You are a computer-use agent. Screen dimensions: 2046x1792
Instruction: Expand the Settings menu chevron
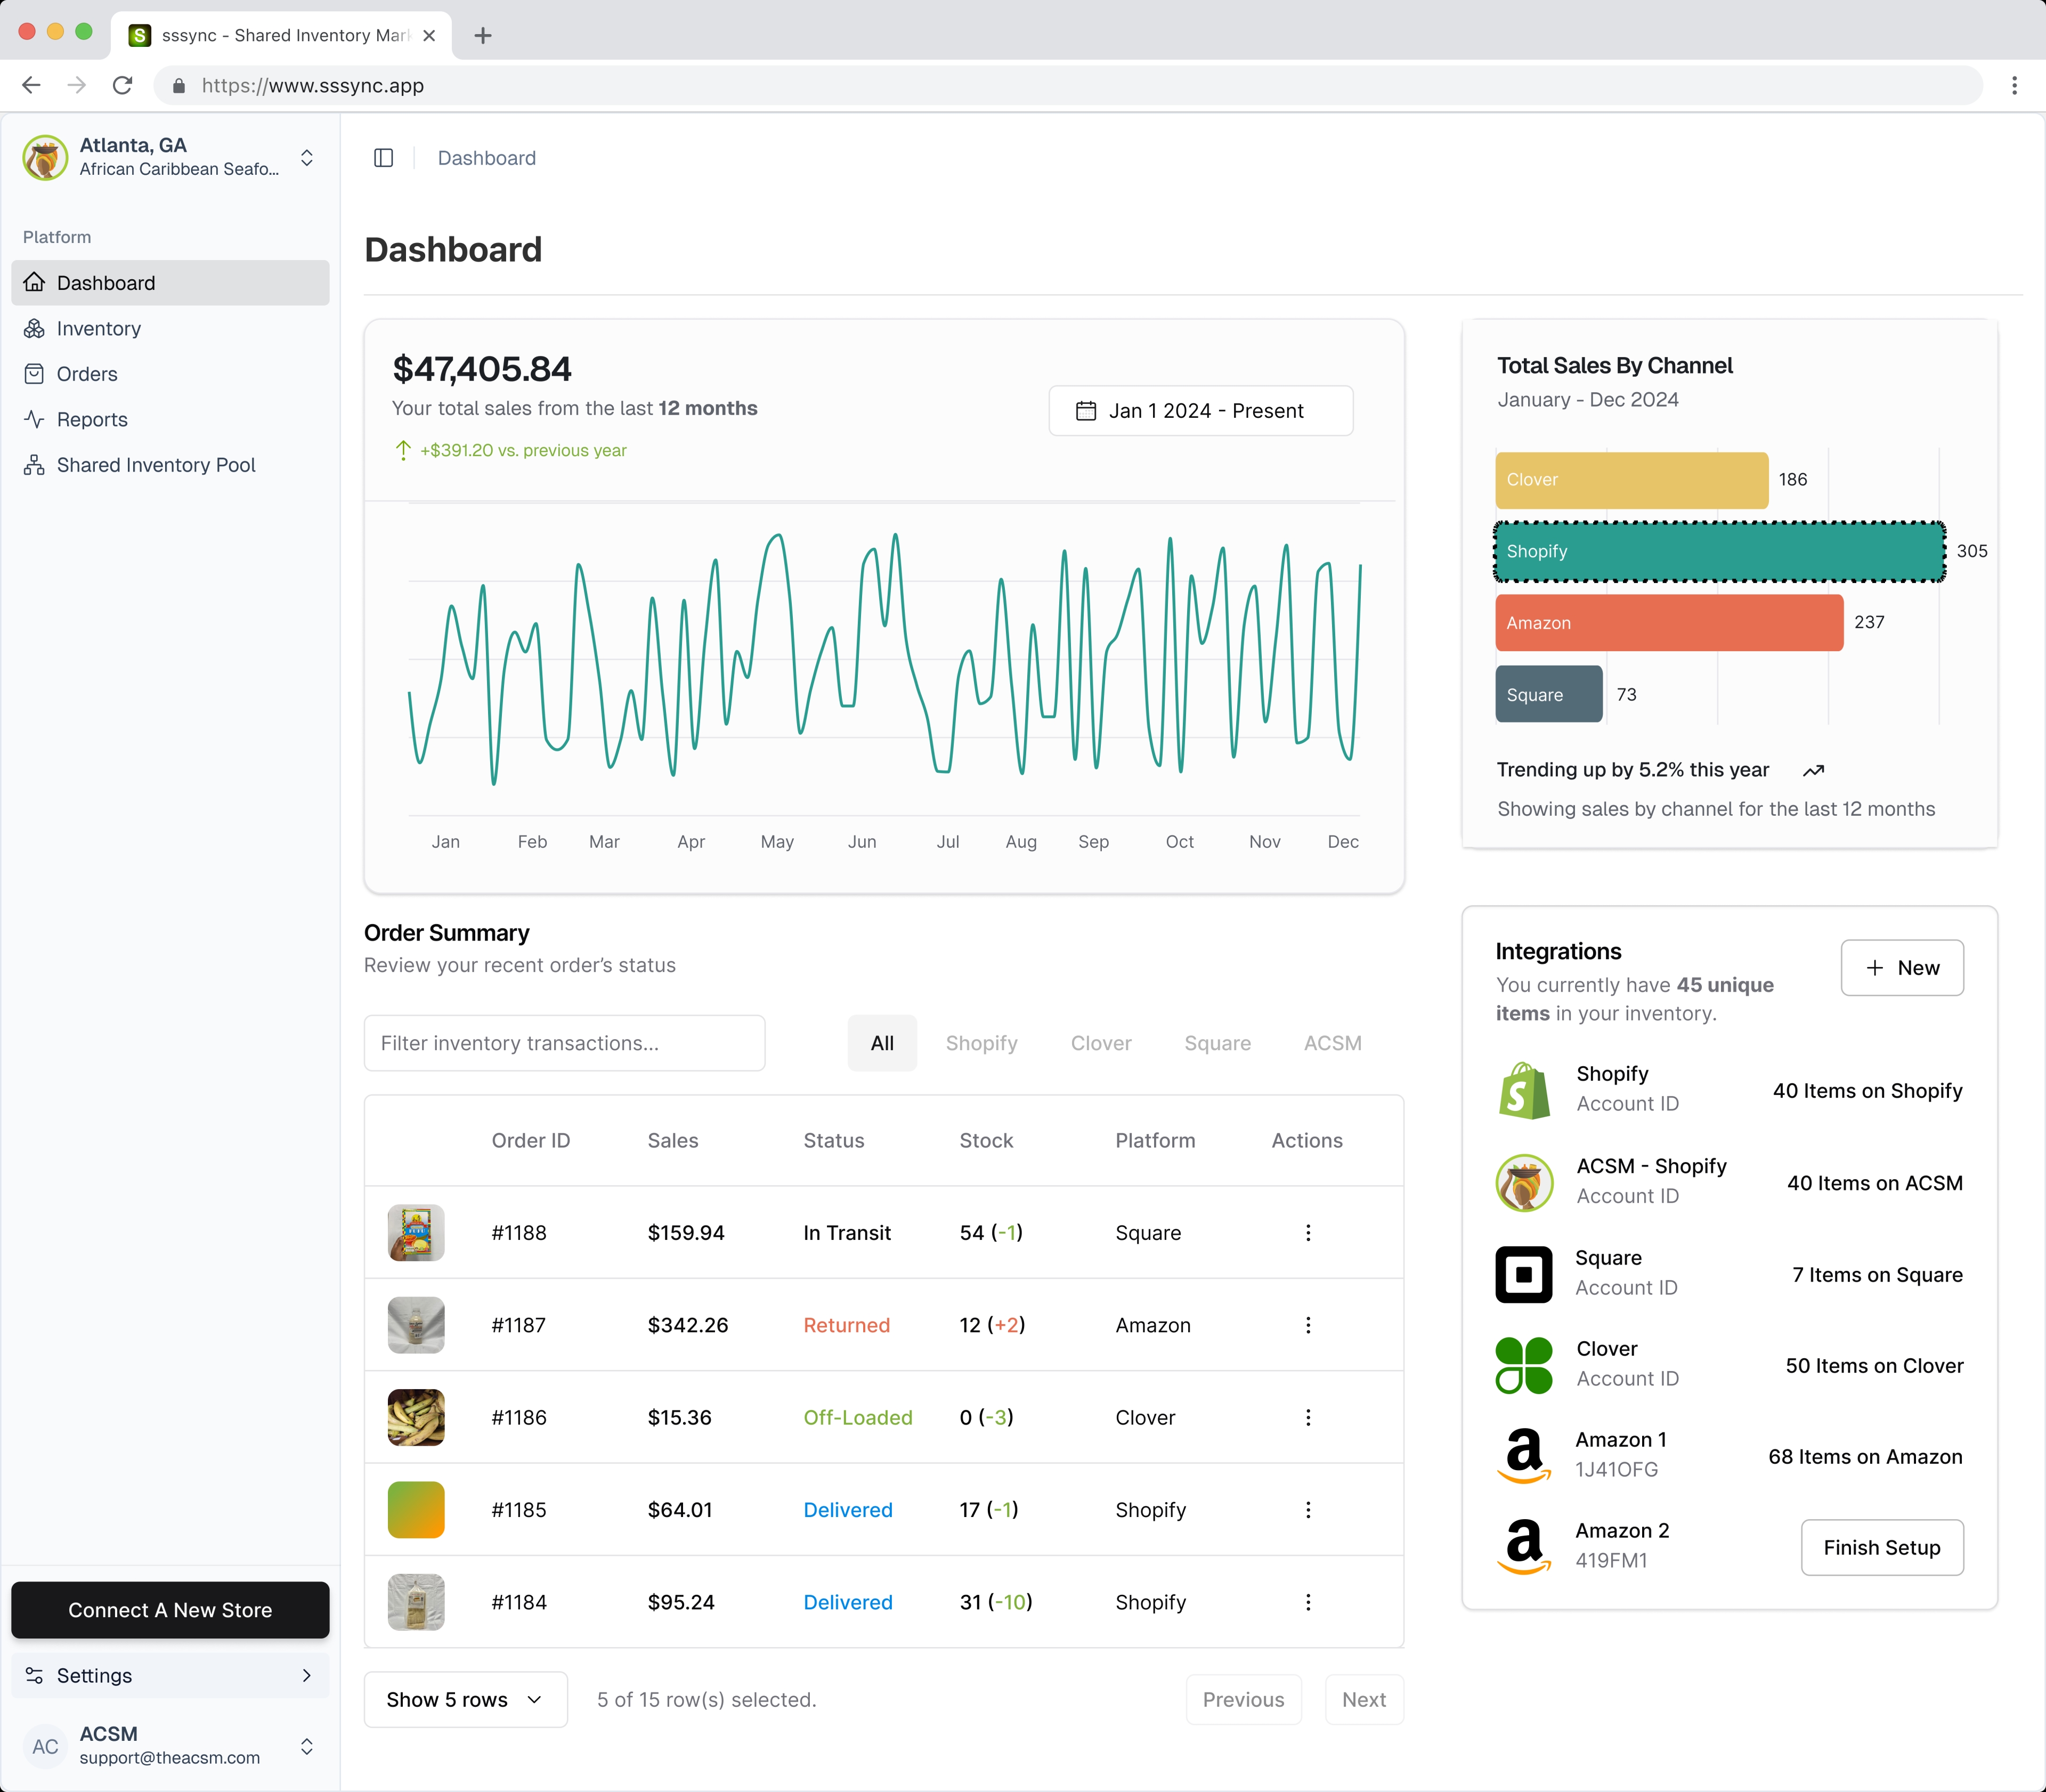point(306,1675)
